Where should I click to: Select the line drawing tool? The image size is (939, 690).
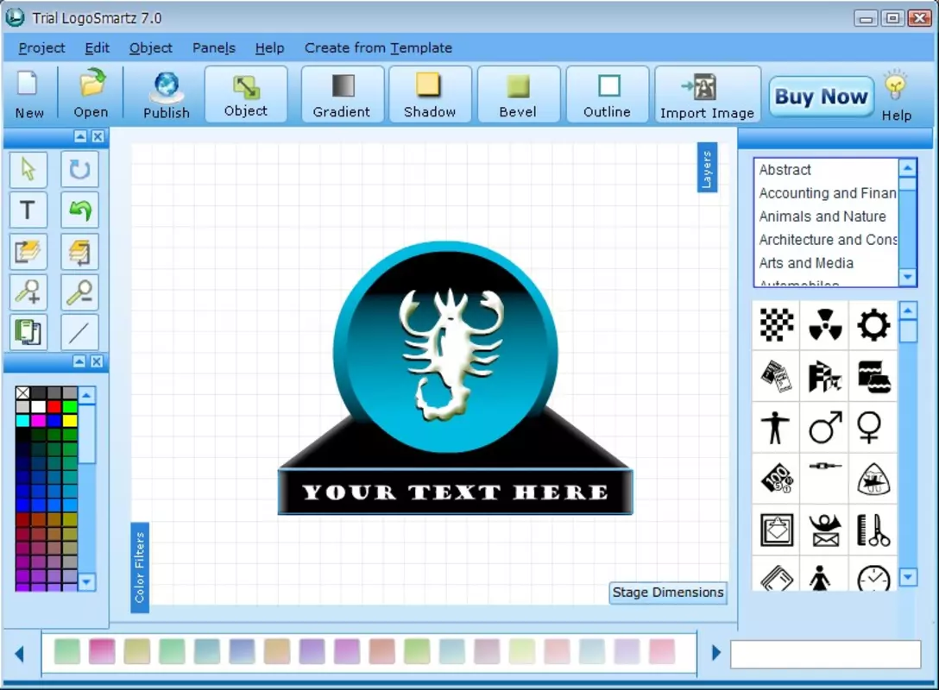pos(79,333)
